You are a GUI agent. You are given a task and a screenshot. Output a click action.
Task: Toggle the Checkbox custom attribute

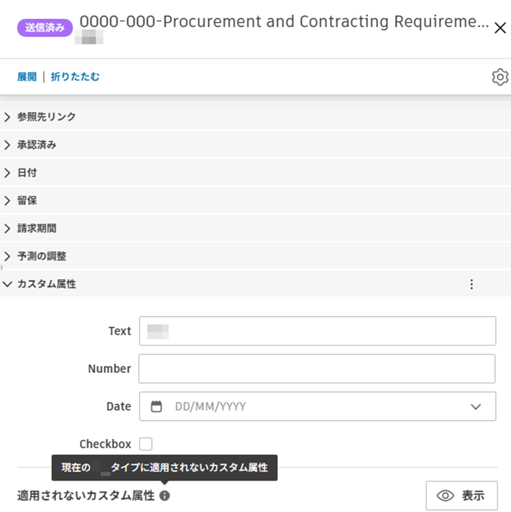click(x=146, y=444)
